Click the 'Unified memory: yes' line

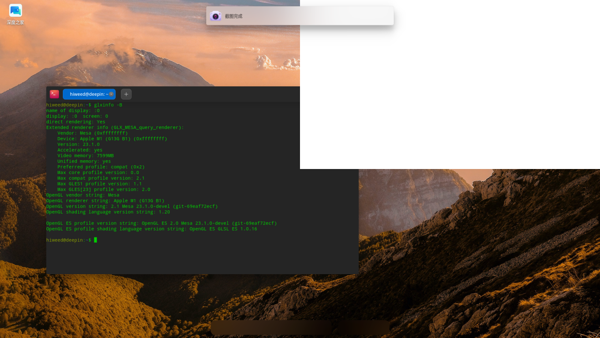point(84,161)
